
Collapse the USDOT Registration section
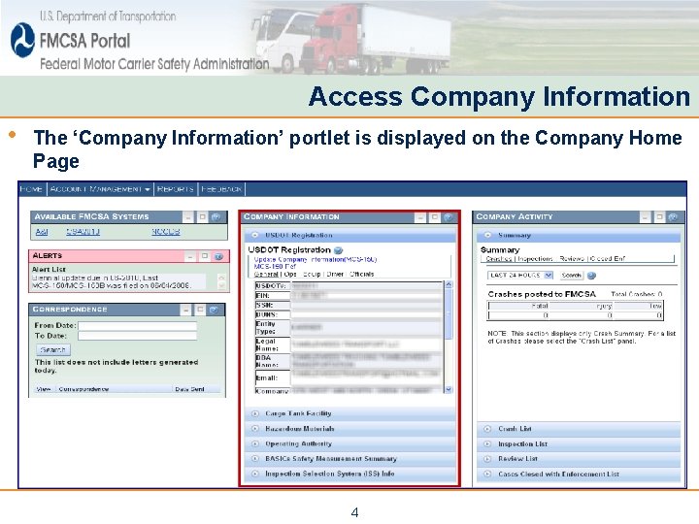click(255, 235)
